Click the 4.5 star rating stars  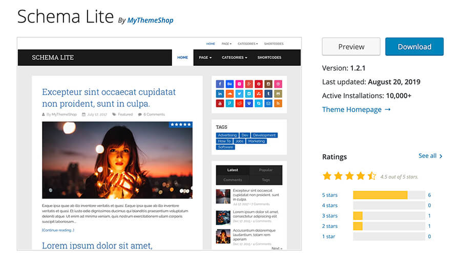[349, 176]
